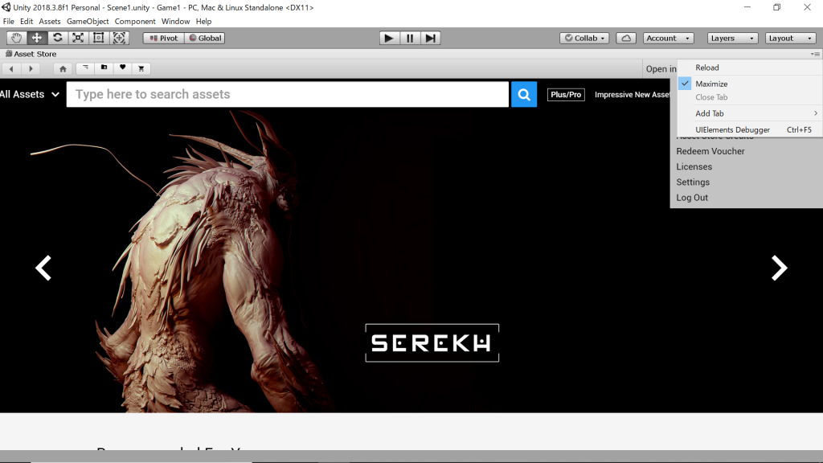The height and width of the screenshot is (463, 823).
Task: Open the Add Tab submenu
Action: click(x=750, y=113)
